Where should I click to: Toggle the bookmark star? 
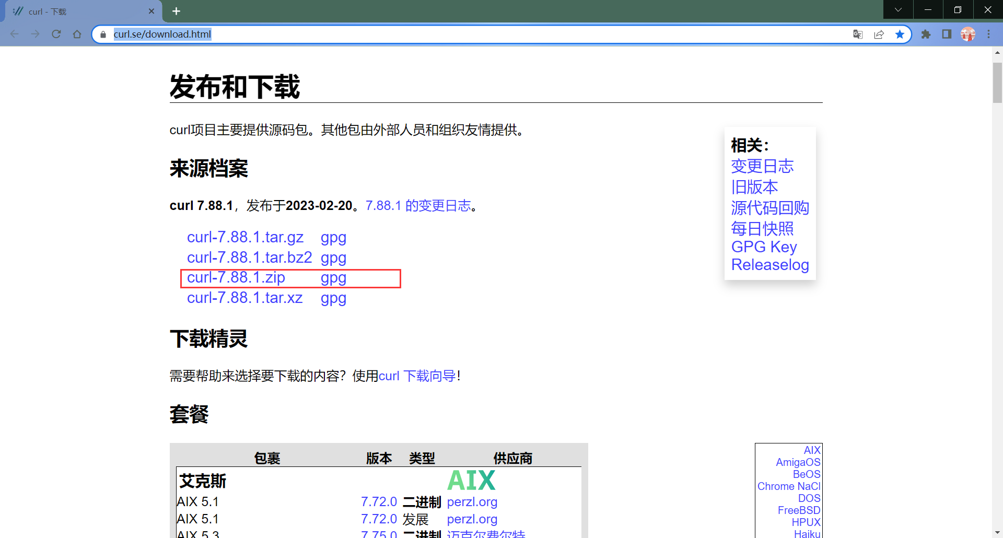[x=900, y=34]
